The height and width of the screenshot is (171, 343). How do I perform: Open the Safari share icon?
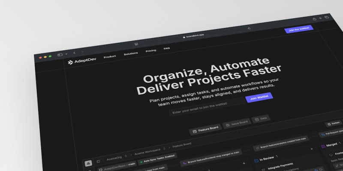314,19
